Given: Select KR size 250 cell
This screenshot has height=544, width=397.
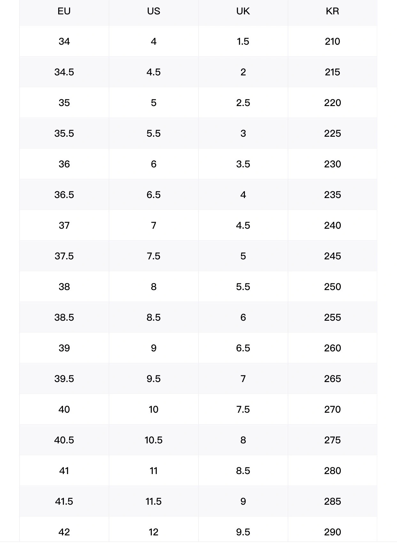Looking at the screenshot, I should (332, 287).
